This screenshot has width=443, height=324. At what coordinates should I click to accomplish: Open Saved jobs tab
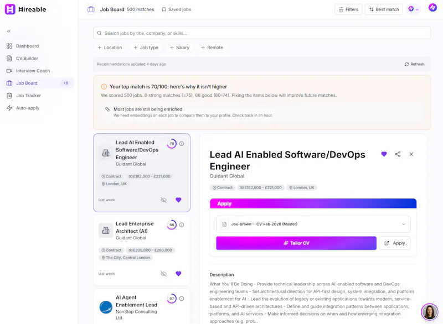[176, 9]
